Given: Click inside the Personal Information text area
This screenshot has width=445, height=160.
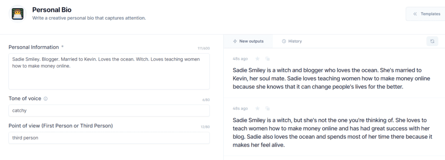Looking at the screenshot, I should (x=109, y=72).
